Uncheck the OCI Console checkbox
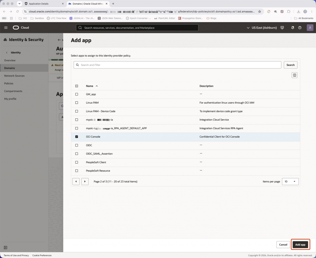Image resolution: width=316 pixels, height=258 pixels. [77, 137]
